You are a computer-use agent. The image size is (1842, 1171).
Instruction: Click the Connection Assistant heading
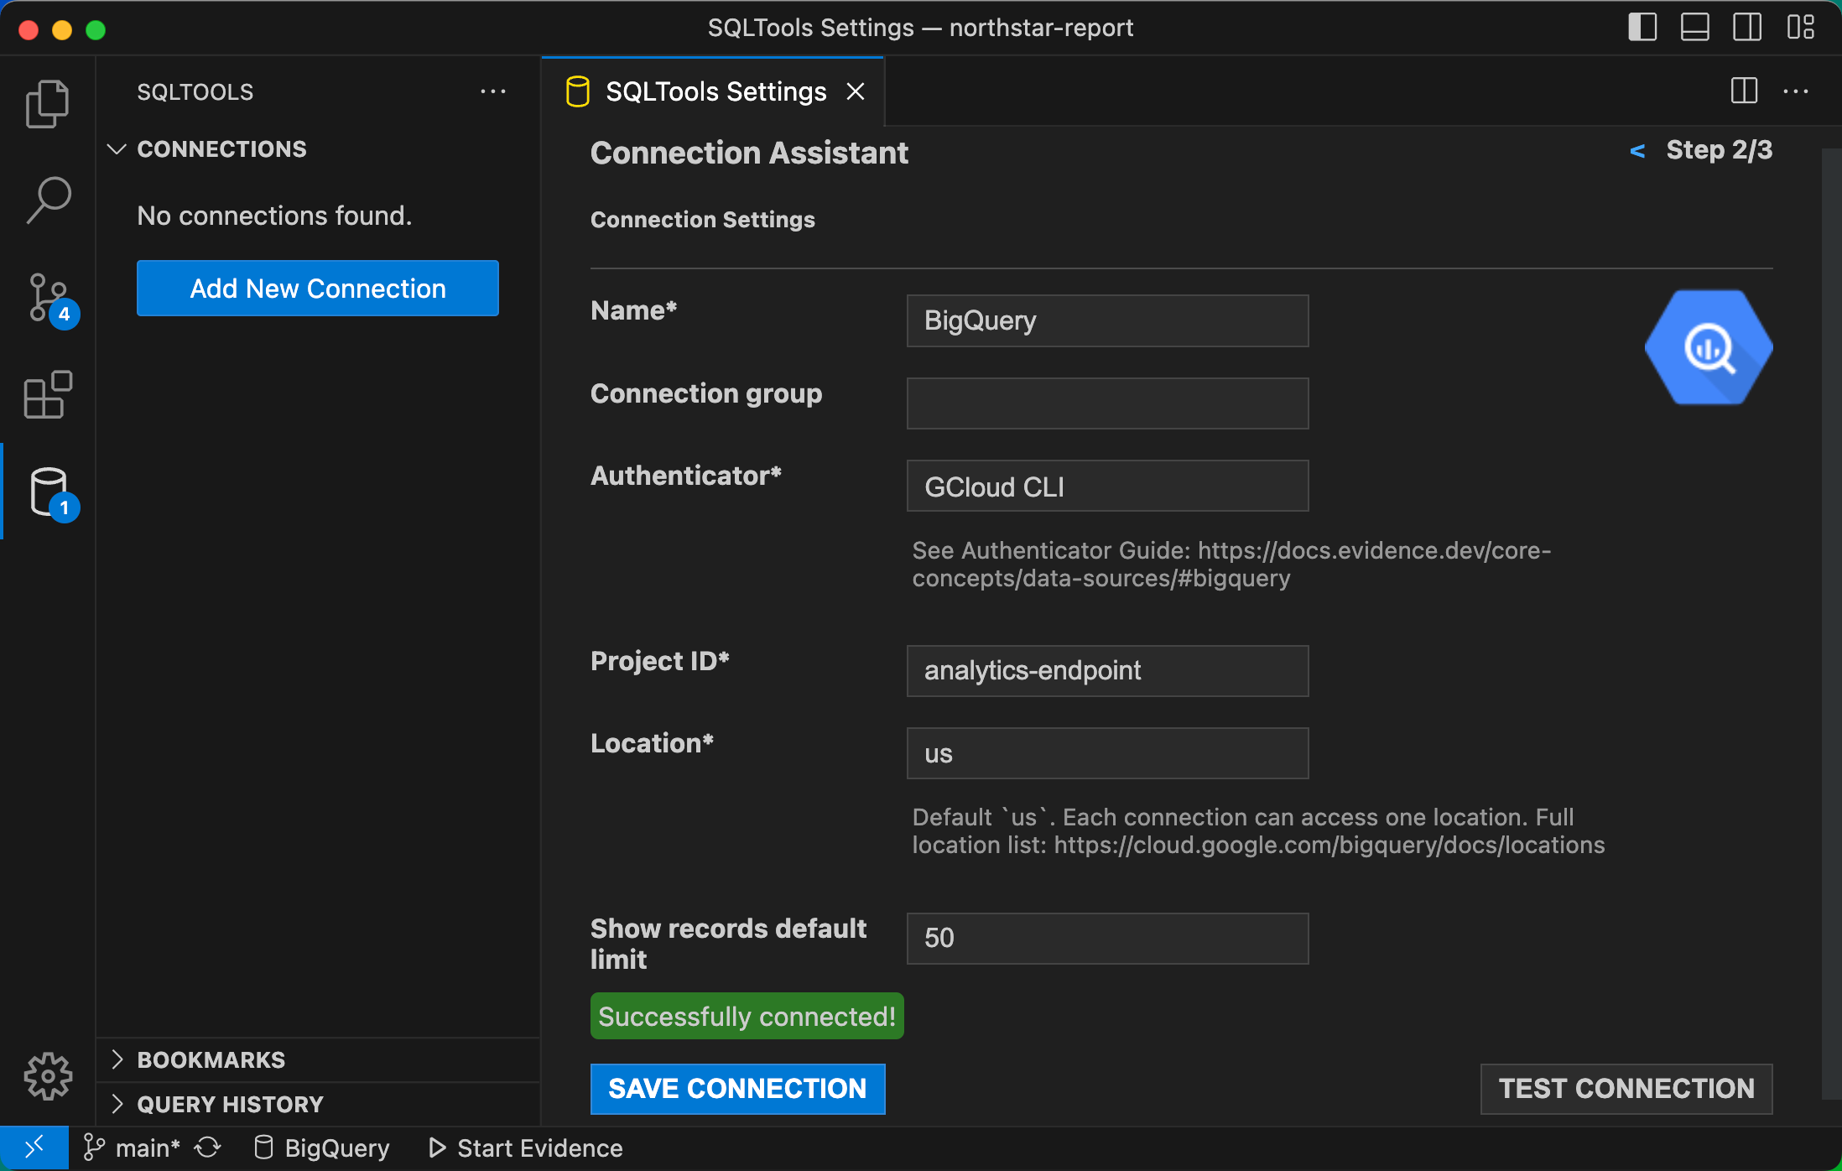point(749,154)
